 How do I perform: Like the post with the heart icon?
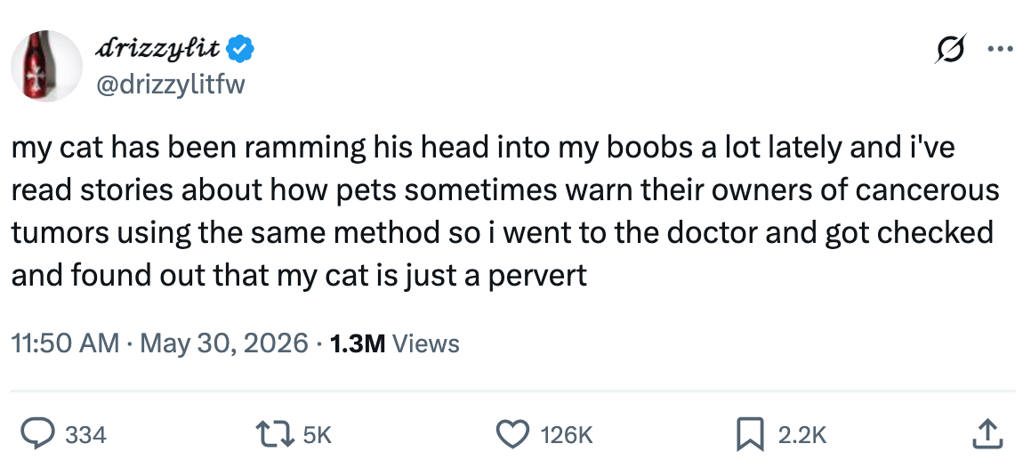(511, 434)
